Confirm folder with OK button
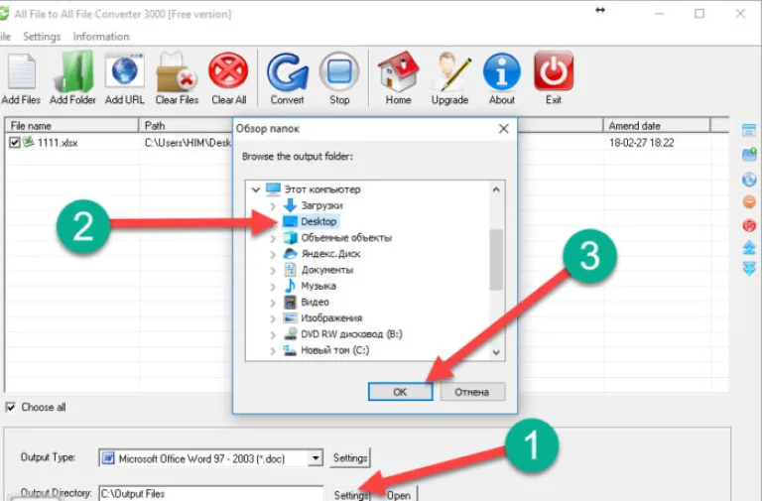The width and height of the screenshot is (762, 501). (400, 392)
